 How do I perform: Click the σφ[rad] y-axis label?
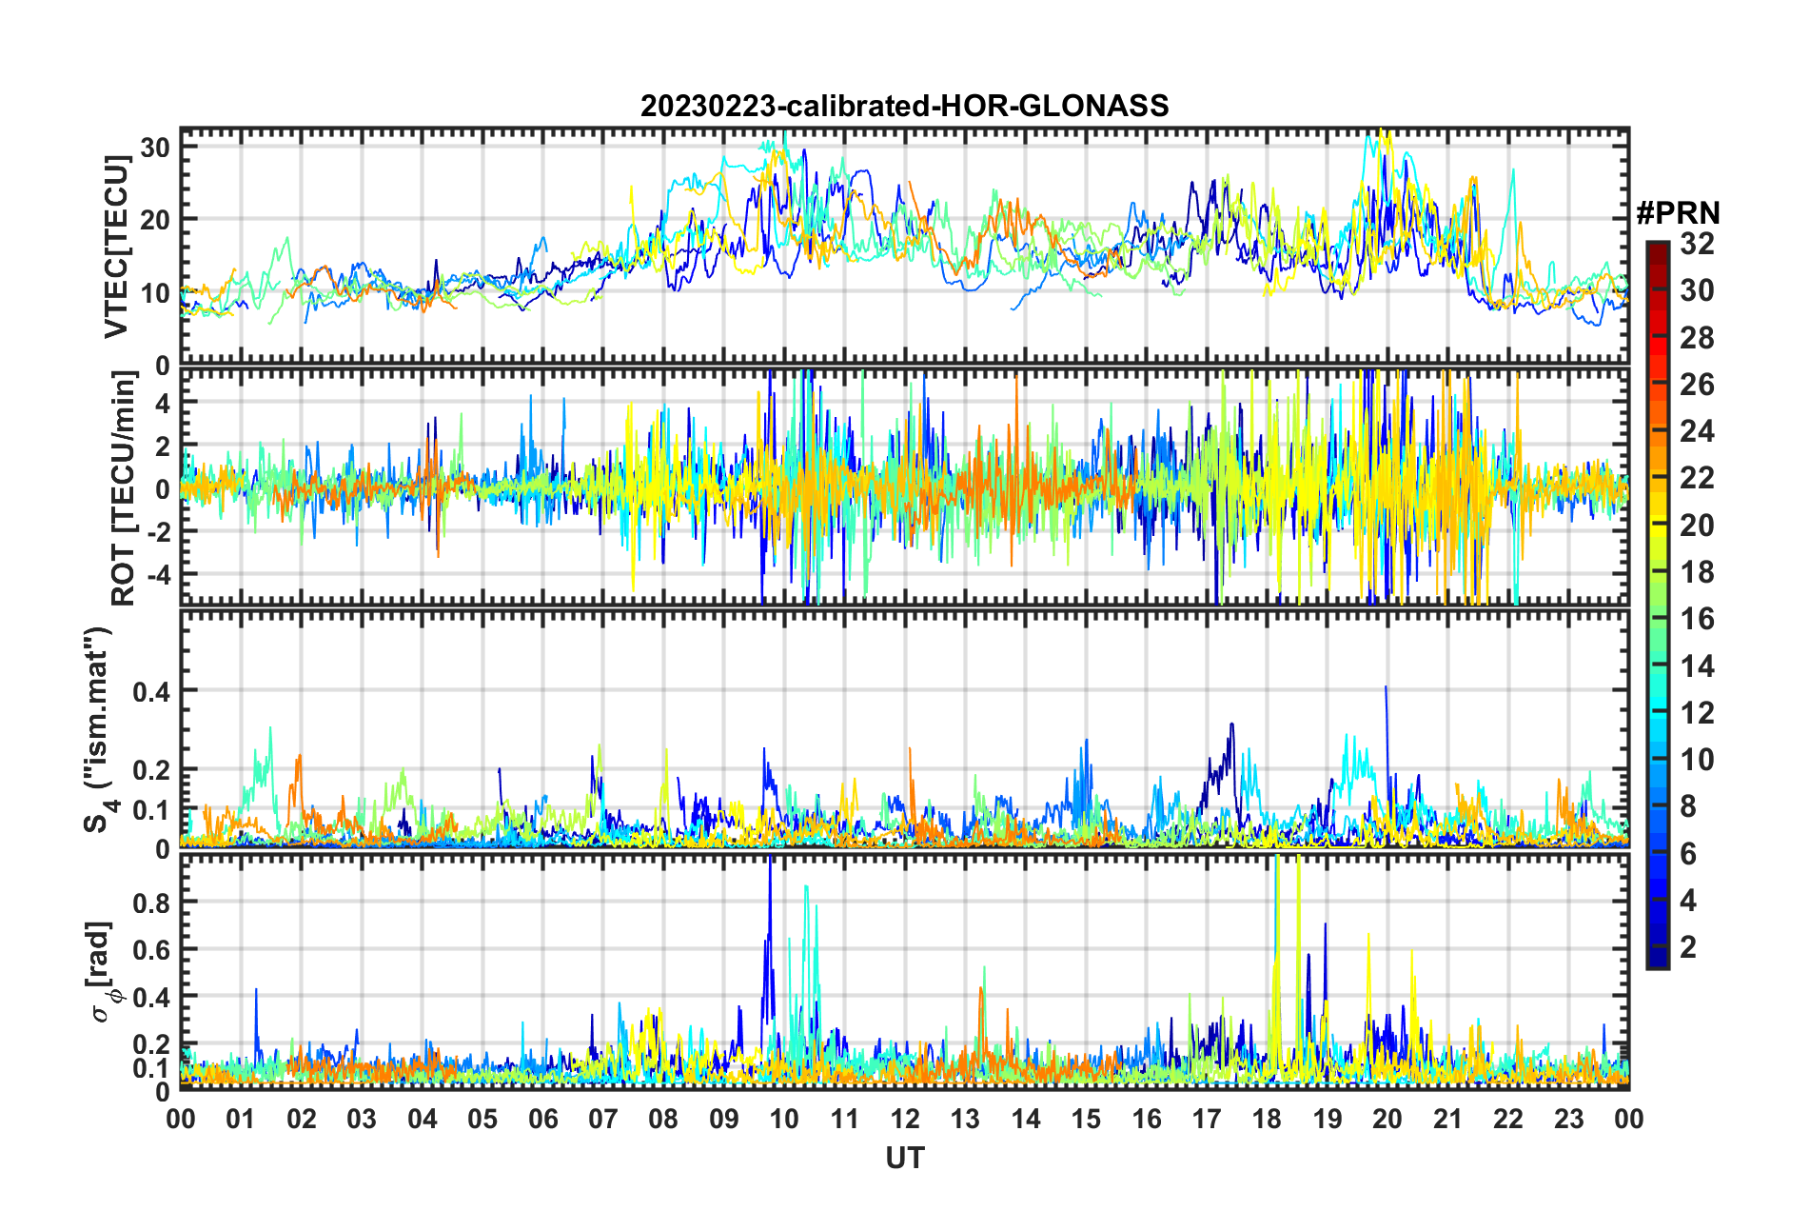[100, 971]
